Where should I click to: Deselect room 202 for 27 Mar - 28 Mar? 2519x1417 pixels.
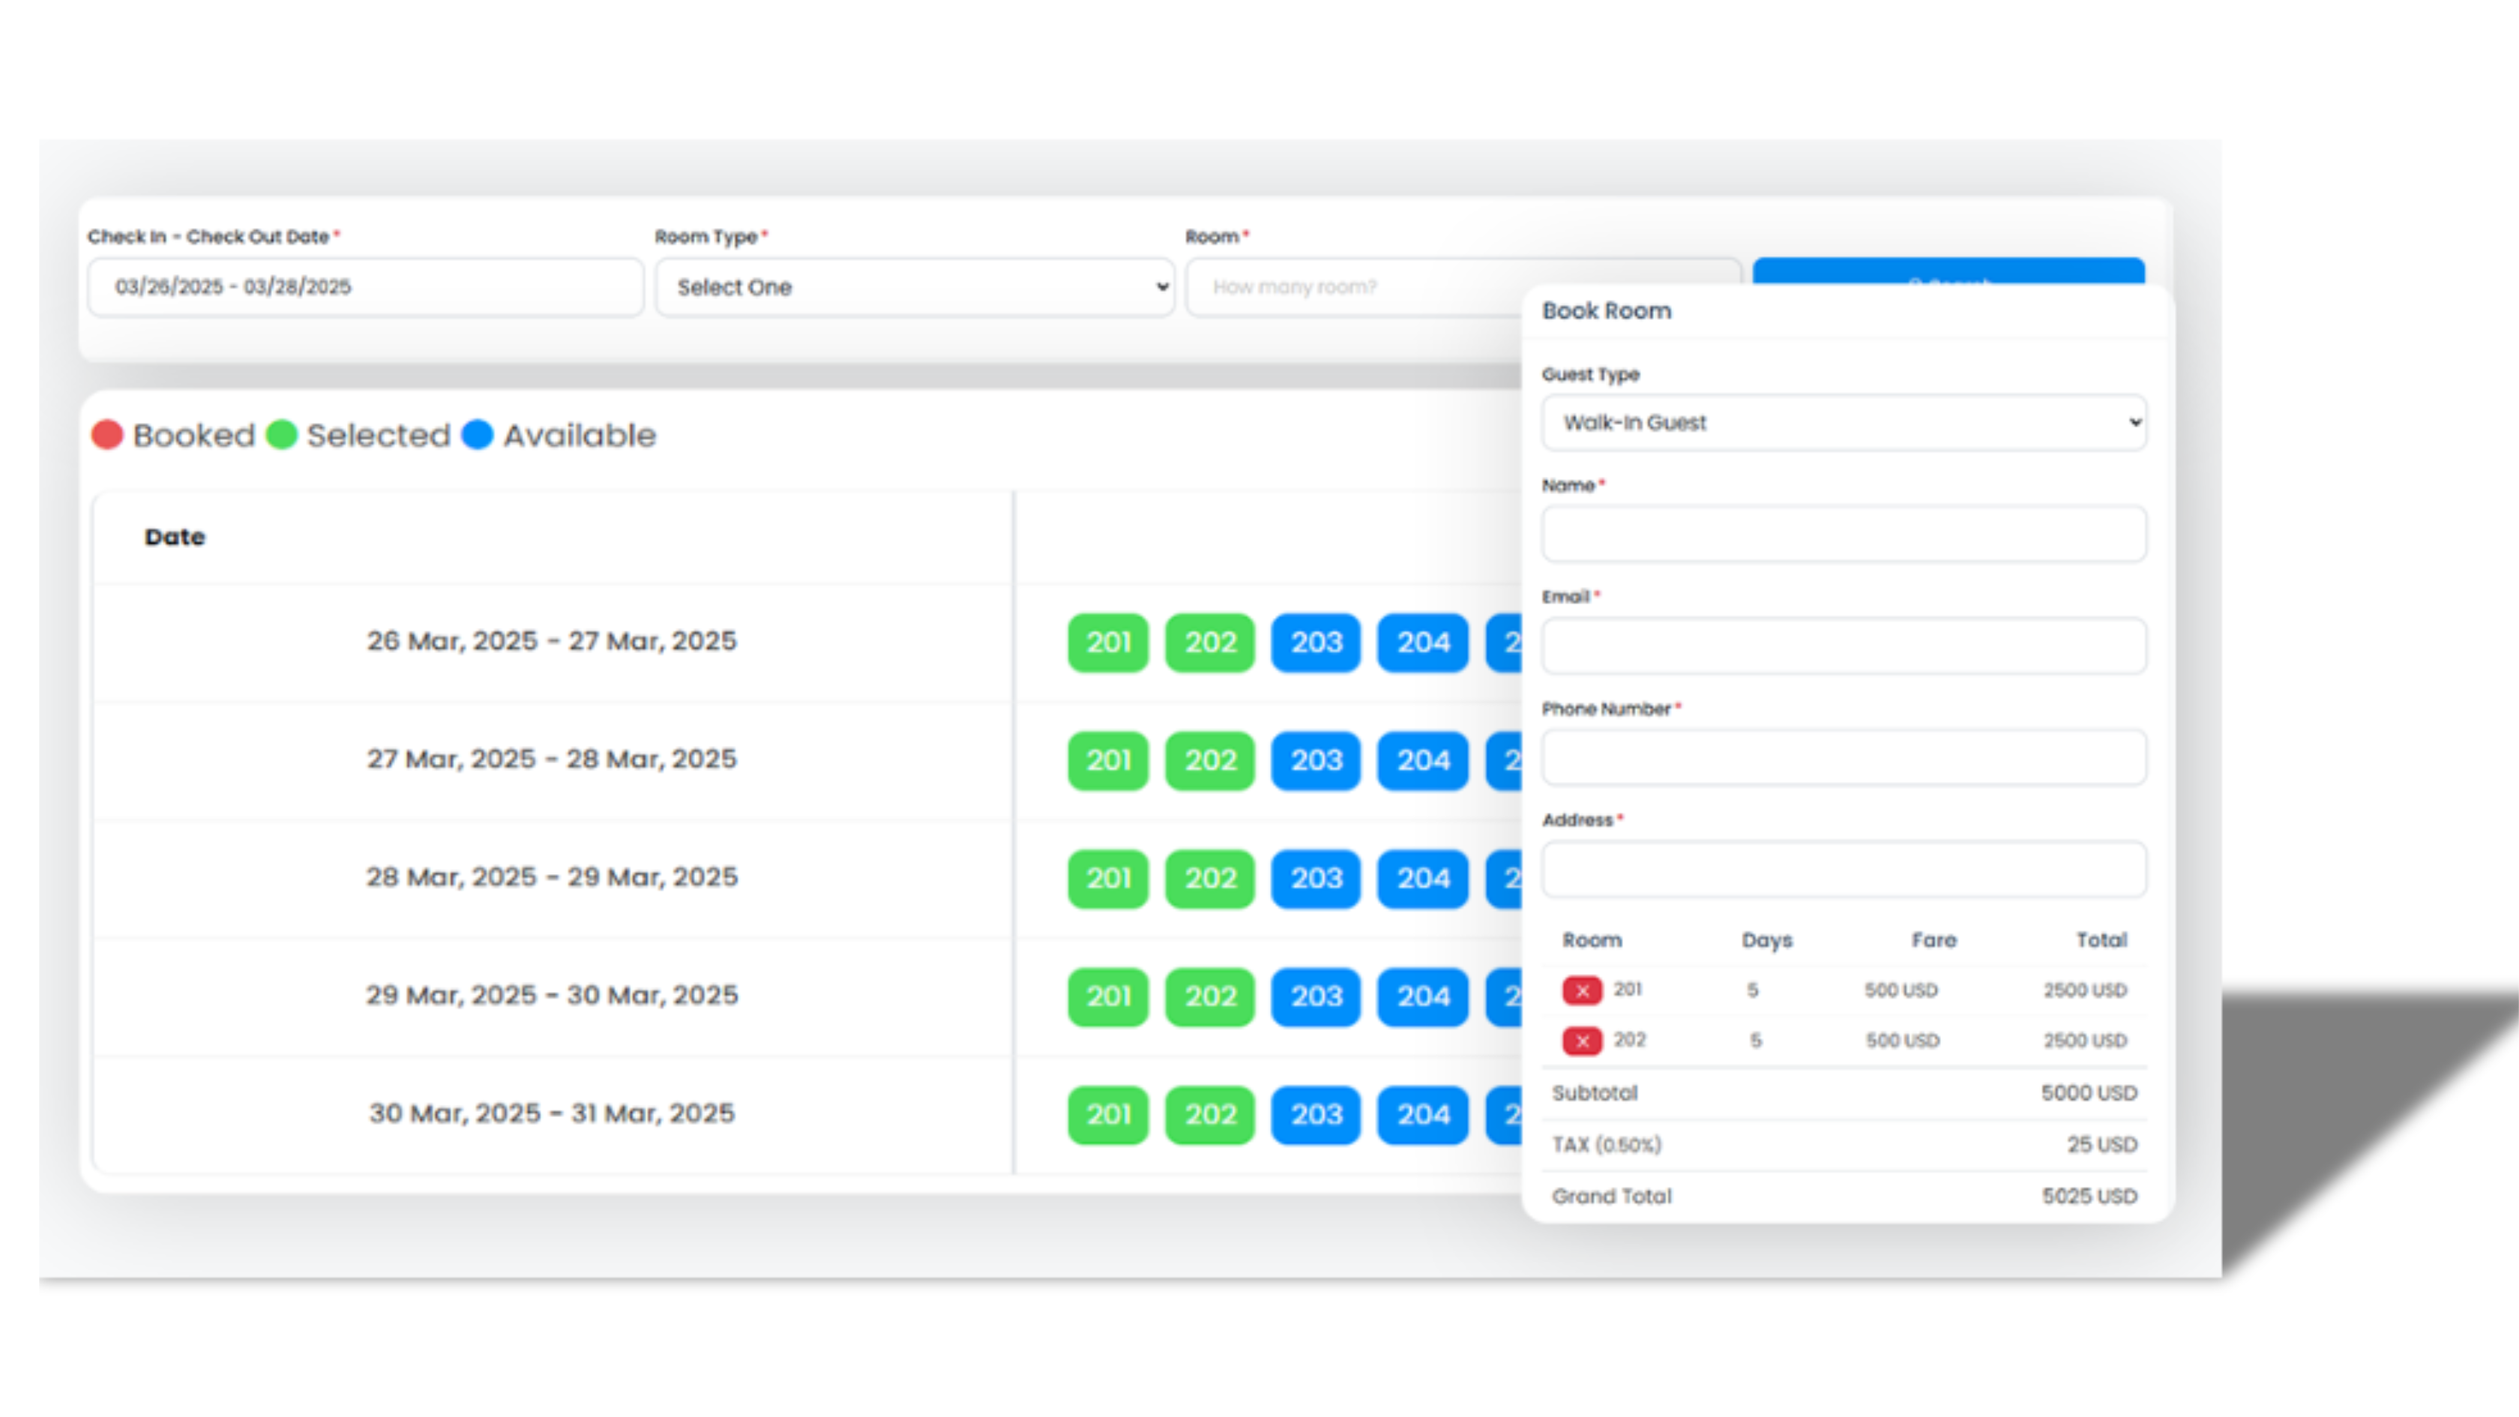(1209, 759)
